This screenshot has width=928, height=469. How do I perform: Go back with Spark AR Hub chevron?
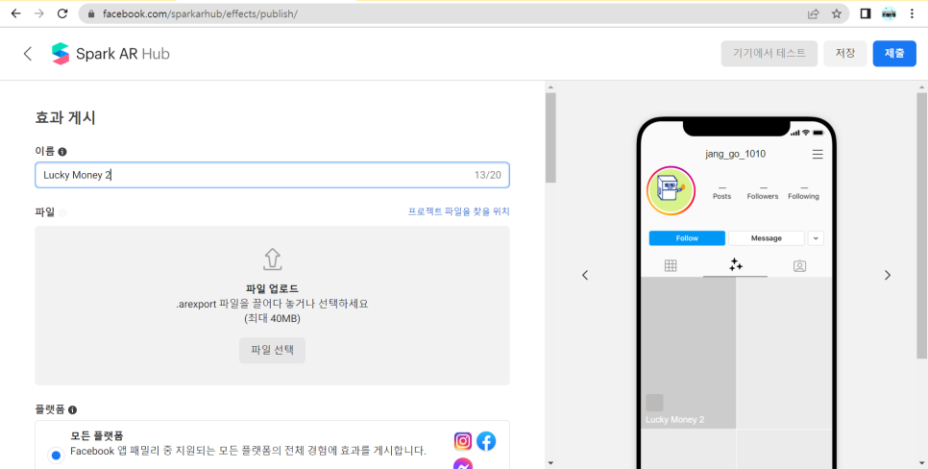(x=27, y=53)
